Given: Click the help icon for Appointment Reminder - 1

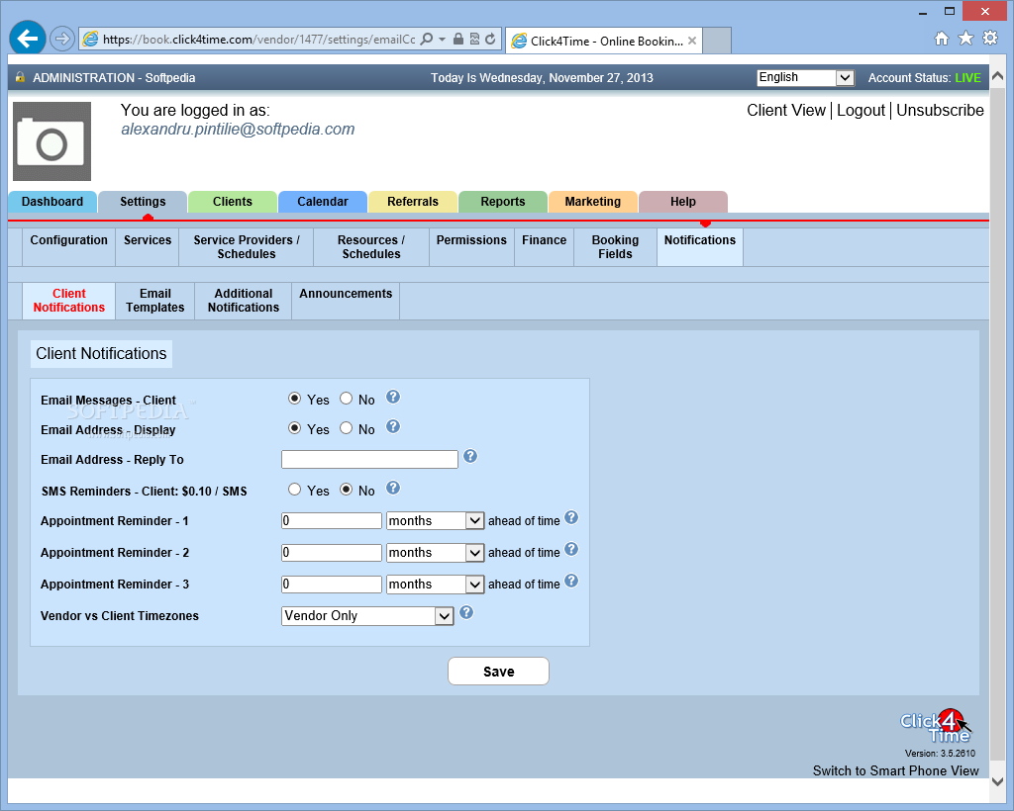Looking at the screenshot, I should pyautogui.click(x=571, y=518).
